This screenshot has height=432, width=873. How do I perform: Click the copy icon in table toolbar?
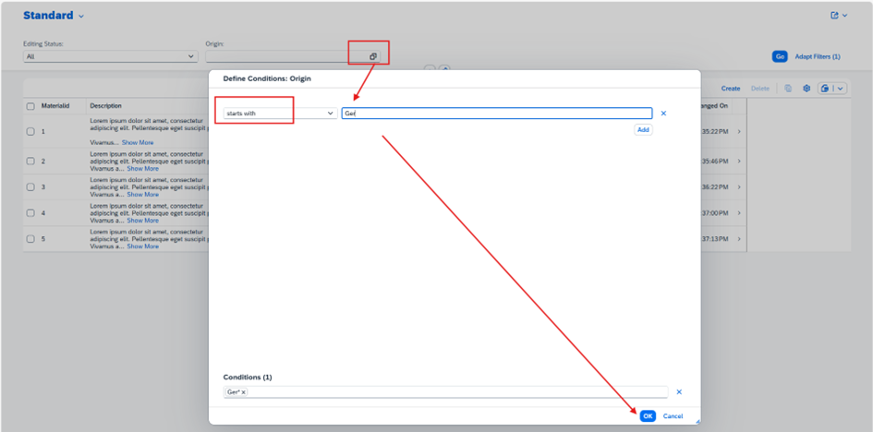(788, 89)
